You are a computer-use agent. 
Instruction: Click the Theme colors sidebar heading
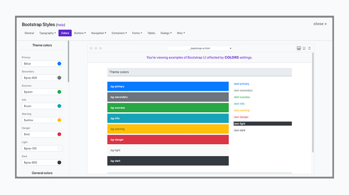42,45
